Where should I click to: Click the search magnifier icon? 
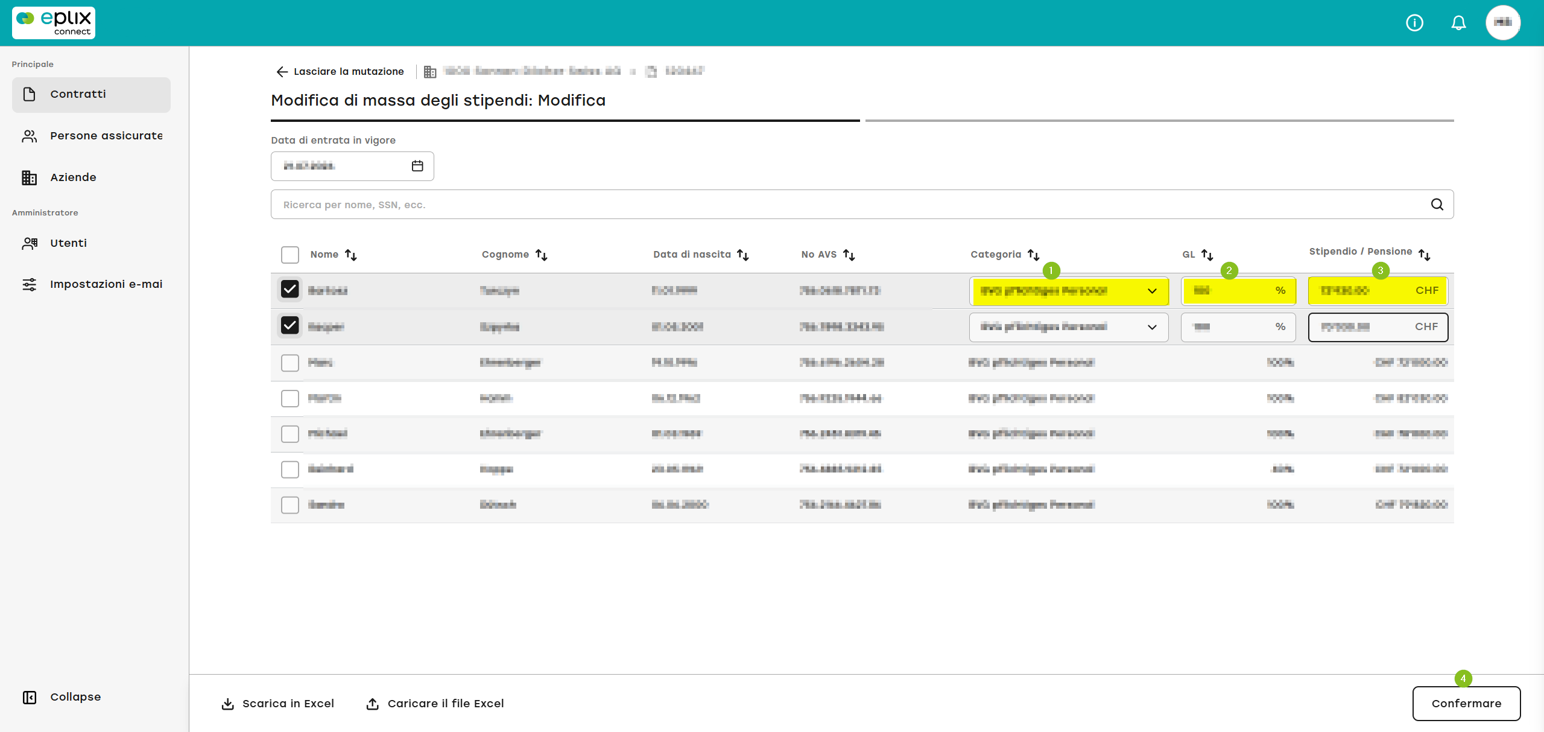click(1437, 205)
